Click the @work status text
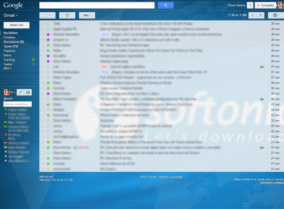This screenshot has height=209, width=284. [8, 99]
